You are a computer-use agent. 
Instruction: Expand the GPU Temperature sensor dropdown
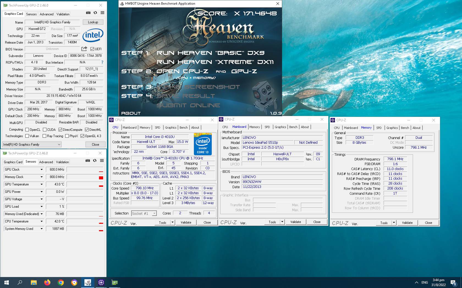pyautogui.click(x=42, y=184)
